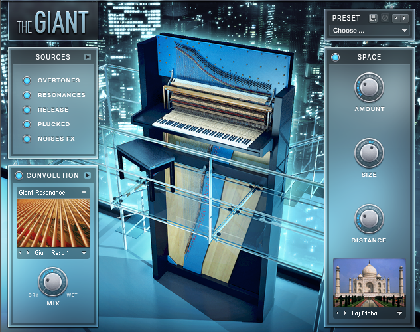Click the delete preset icon
Viewport: 420px width, 332px height.
(x=384, y=18)
